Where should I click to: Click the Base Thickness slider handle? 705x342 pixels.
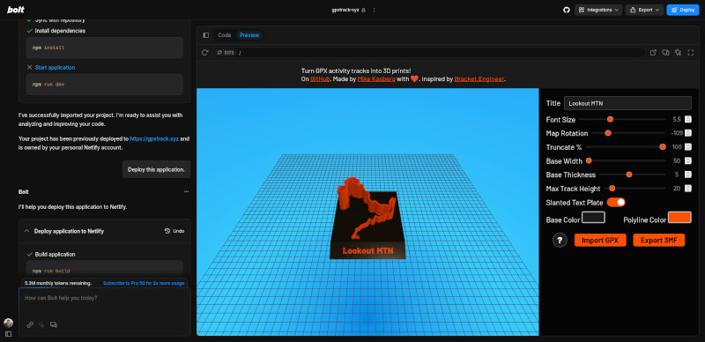[x=629, y=175]
